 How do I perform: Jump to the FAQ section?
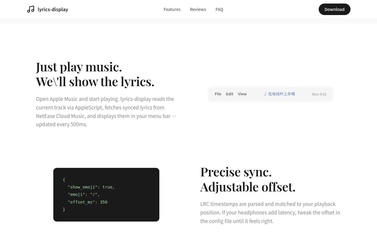(219, 9)
